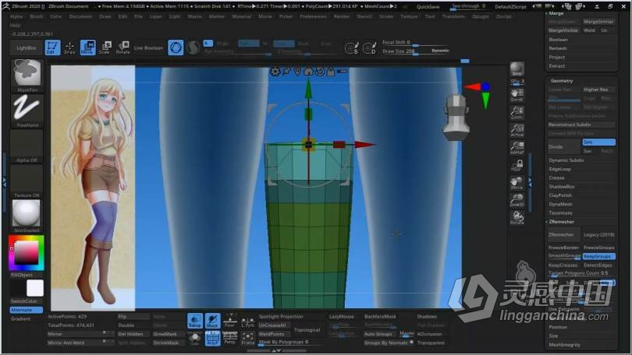The width and height of the screenshot is (632, 355).
Task: Open the Document menu
Action: click(x=80, y=16)
